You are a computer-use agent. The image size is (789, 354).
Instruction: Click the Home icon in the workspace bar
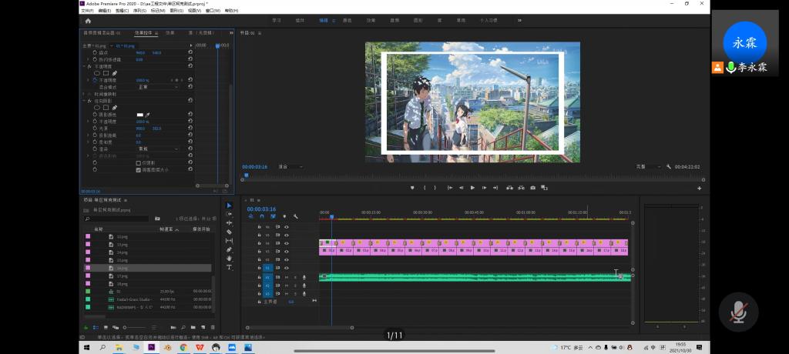[88, 21]
